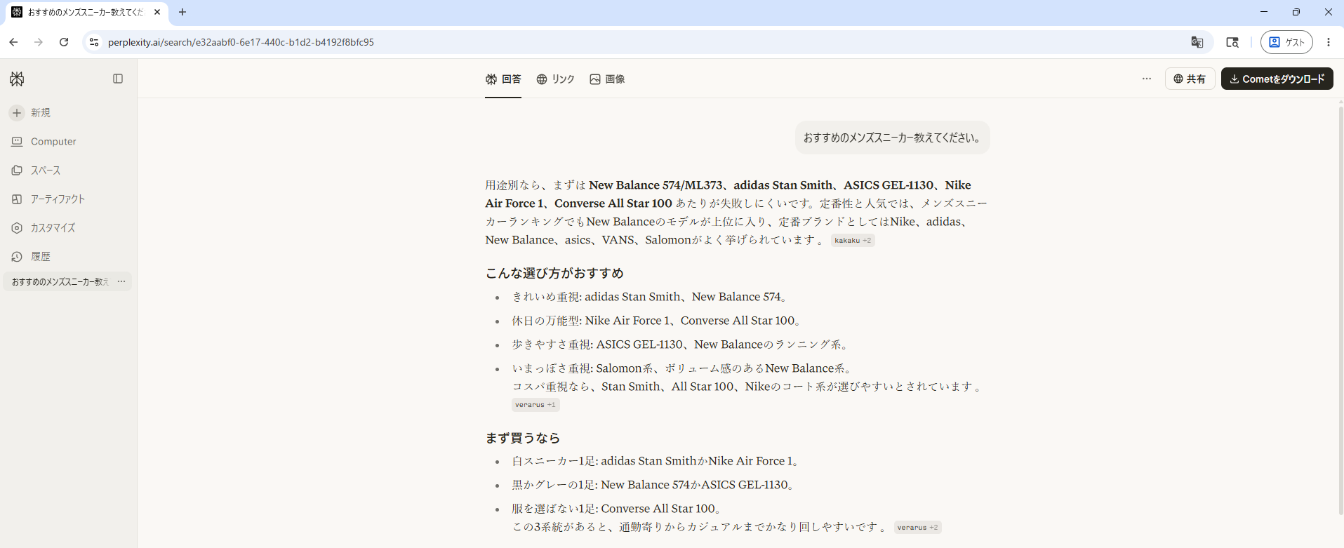Open kakaku +2 source citation
Viewport: 1344px width, 548px height.
click(853, 240)
